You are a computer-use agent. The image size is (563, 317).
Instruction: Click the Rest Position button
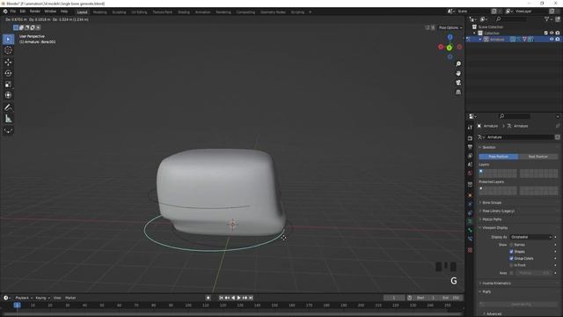(538, 157)
